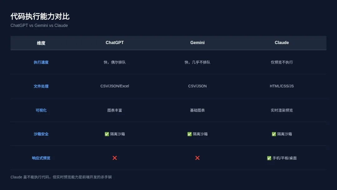
Task: Click the cell 基础图表
Action: (x=197, y=110)
